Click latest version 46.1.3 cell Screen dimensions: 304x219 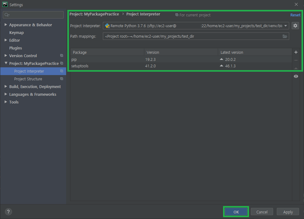click(230, 66)
